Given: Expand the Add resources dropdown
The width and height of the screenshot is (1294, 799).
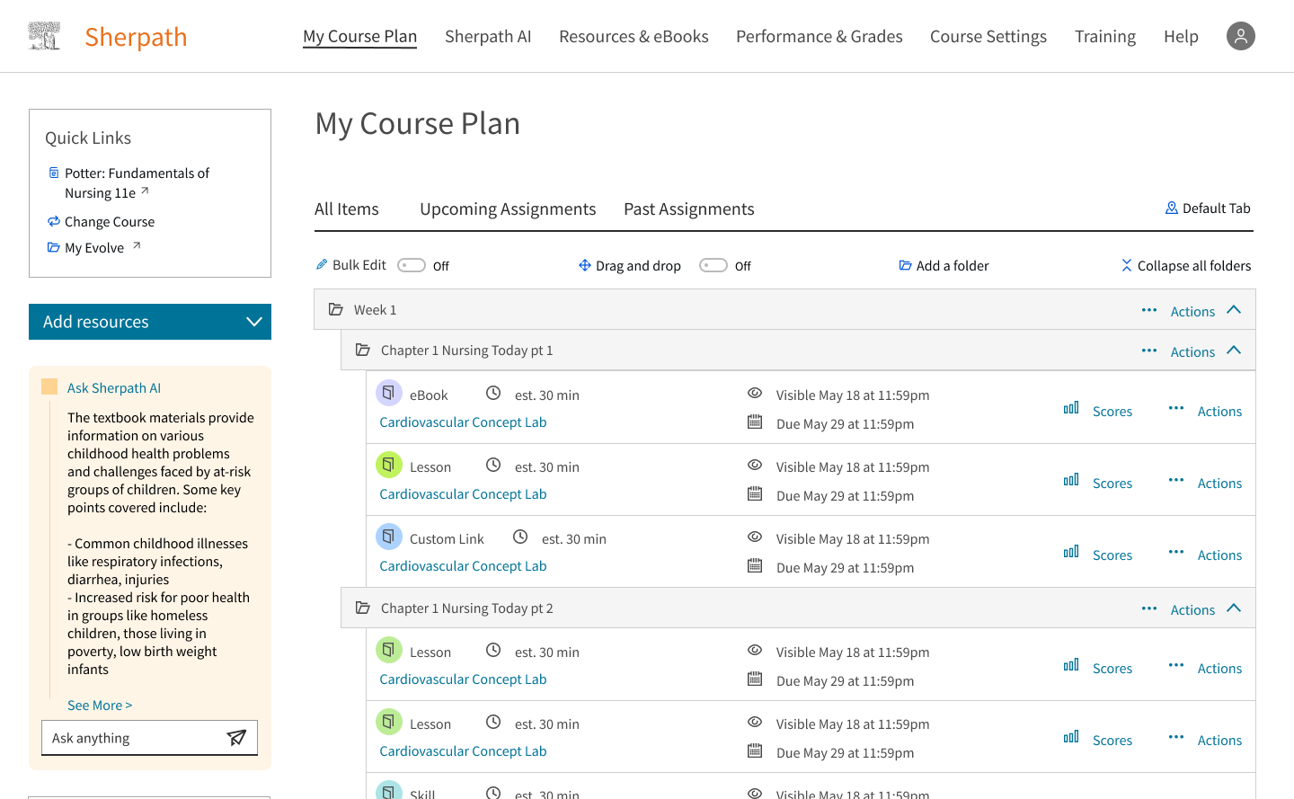Looking at the screenshot, I should click(150, 322).
